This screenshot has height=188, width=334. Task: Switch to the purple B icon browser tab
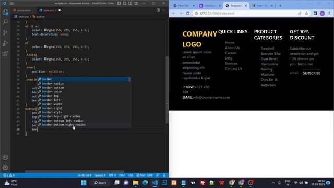[x=210, y=6]
